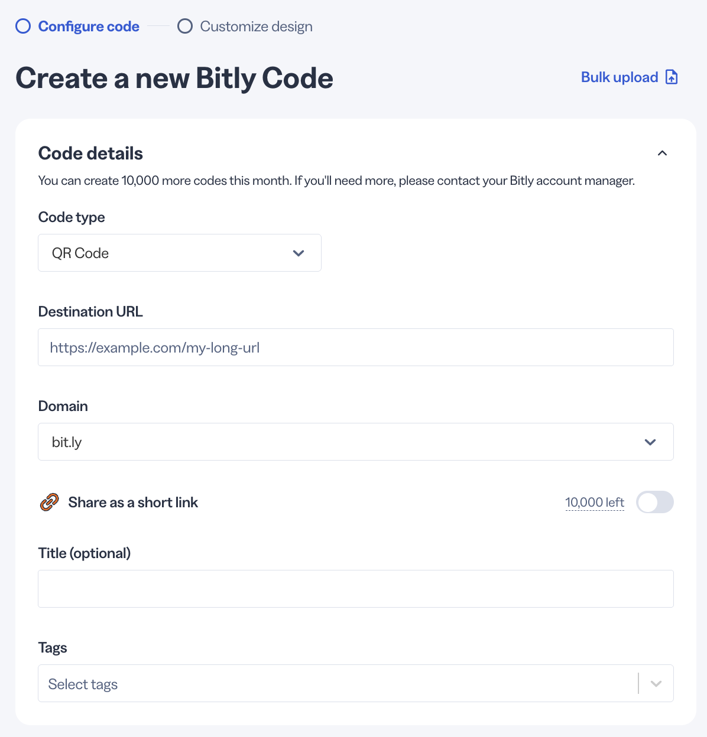
Task: Click the Tags field chevron arrow
Action: click(x=656, y=684)
